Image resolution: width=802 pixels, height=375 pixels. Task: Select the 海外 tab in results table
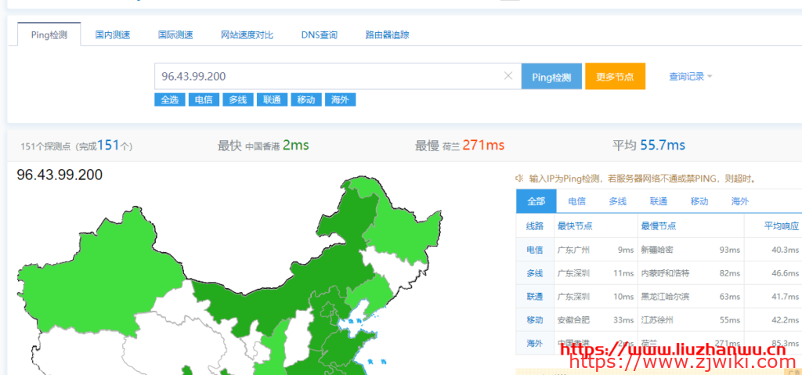pos(739,201)
